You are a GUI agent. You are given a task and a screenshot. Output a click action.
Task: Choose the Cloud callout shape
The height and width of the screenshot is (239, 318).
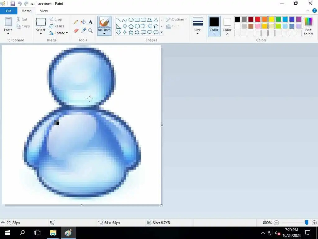(156, 32)
